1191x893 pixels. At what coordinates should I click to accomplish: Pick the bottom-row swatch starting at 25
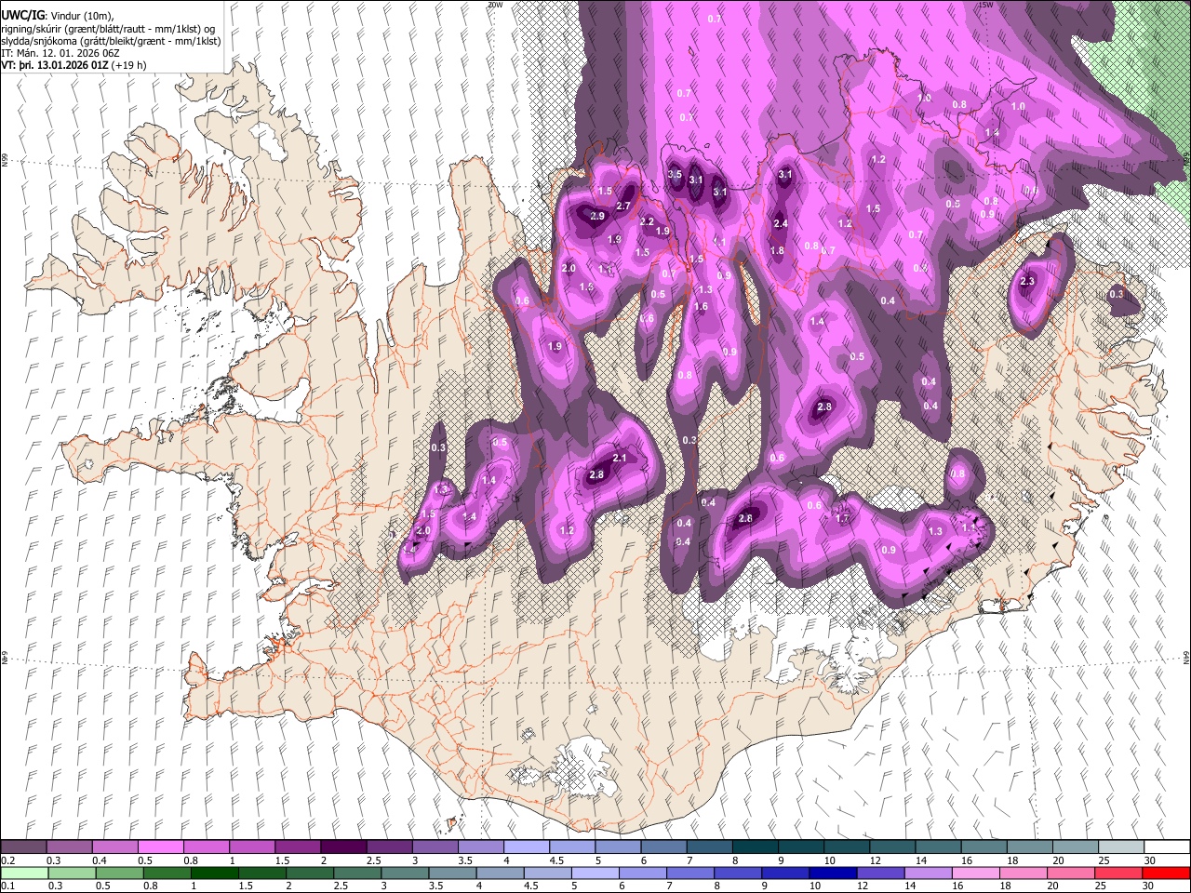pos(1117,873)
